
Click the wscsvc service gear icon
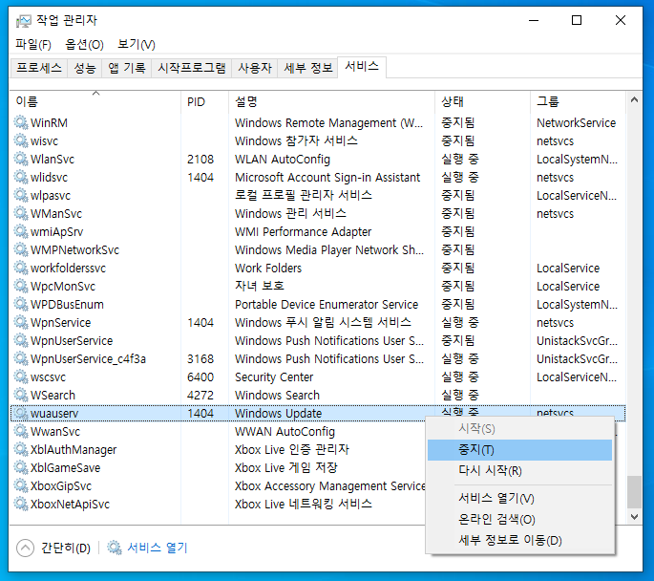click(x=21, y=377)
